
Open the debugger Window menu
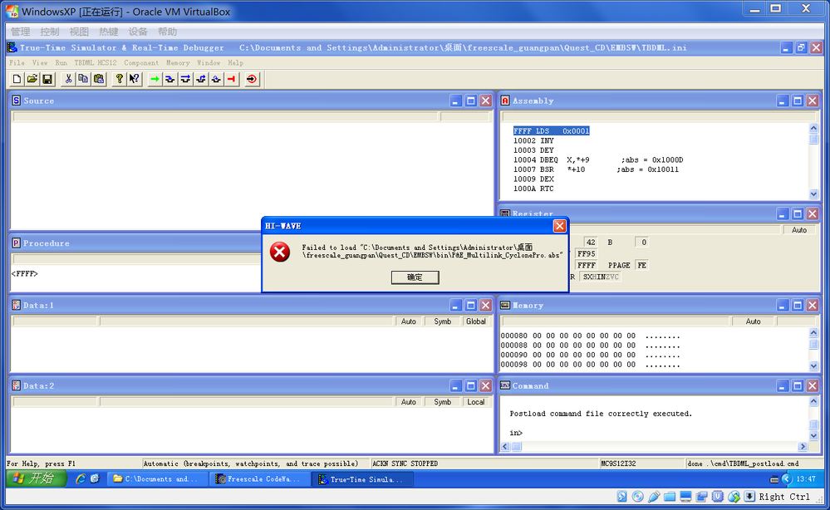point(209,62)
